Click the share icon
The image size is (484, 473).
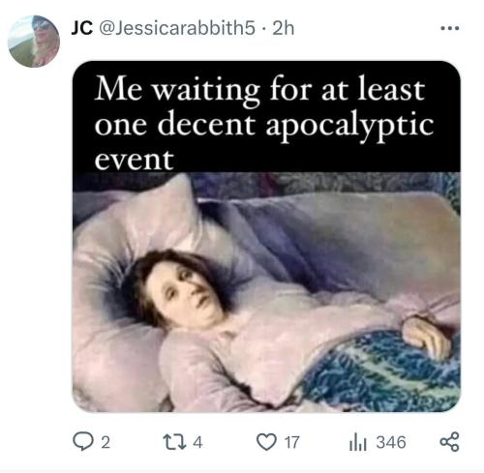pos(450,442)
